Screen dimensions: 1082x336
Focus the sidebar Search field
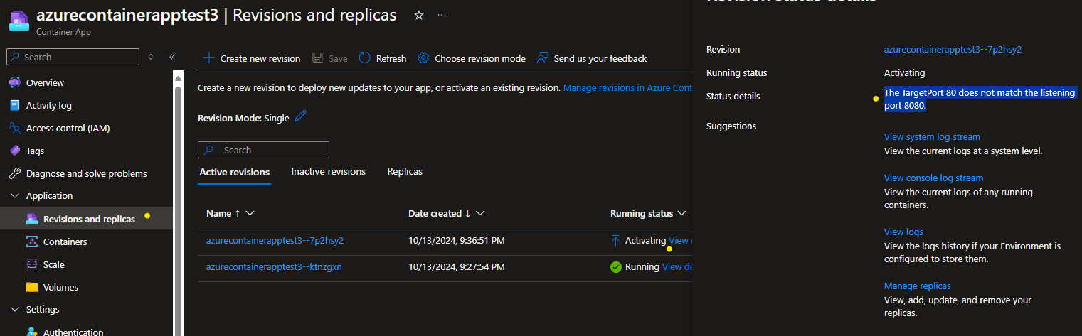click(73, 57)
